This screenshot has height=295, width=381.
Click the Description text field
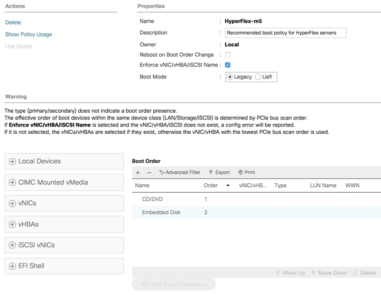pos(285,33)
